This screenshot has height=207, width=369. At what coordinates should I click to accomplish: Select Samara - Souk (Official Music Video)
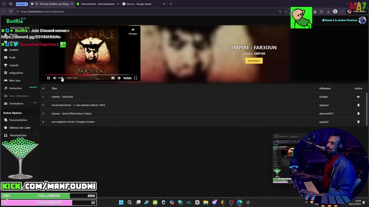71,114
